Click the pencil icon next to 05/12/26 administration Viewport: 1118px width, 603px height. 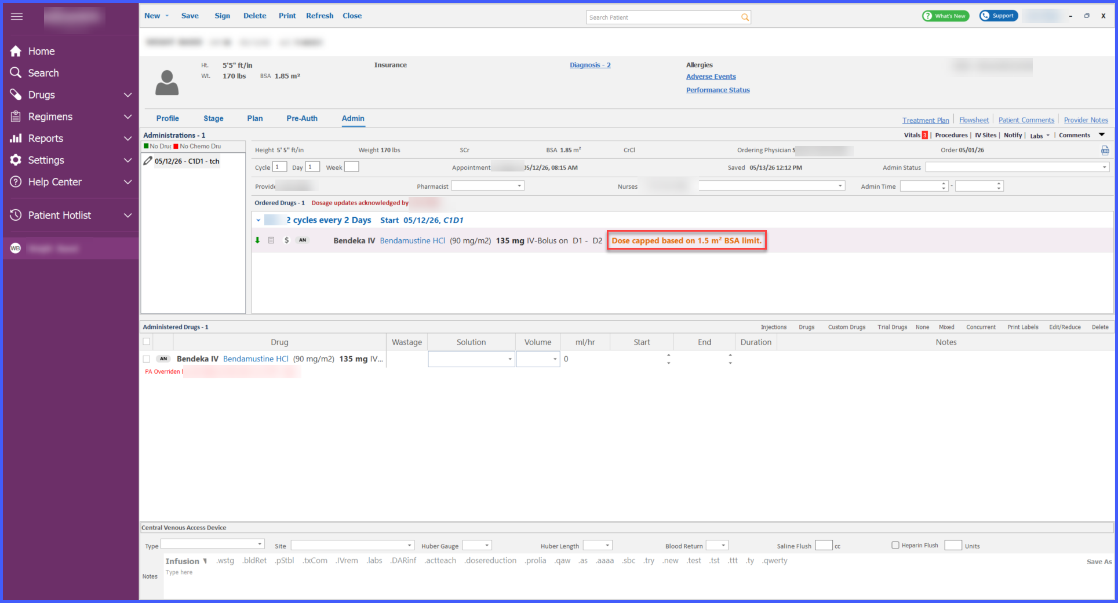pos(148,161)
